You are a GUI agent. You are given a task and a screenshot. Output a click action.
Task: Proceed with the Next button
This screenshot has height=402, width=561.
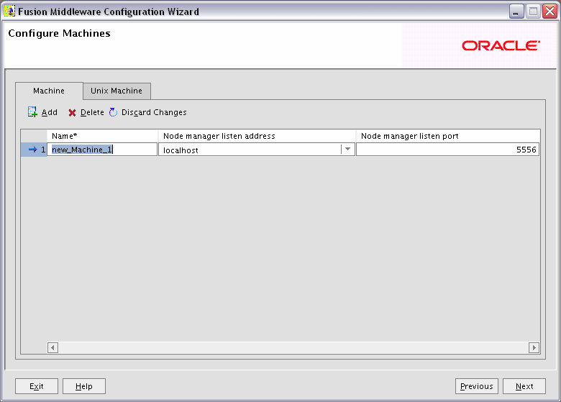point(524,386)
